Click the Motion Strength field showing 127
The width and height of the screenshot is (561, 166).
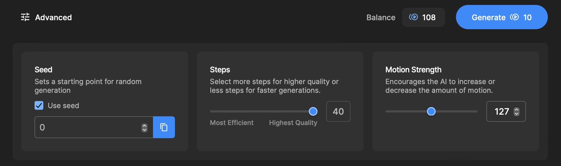point(501,111)
